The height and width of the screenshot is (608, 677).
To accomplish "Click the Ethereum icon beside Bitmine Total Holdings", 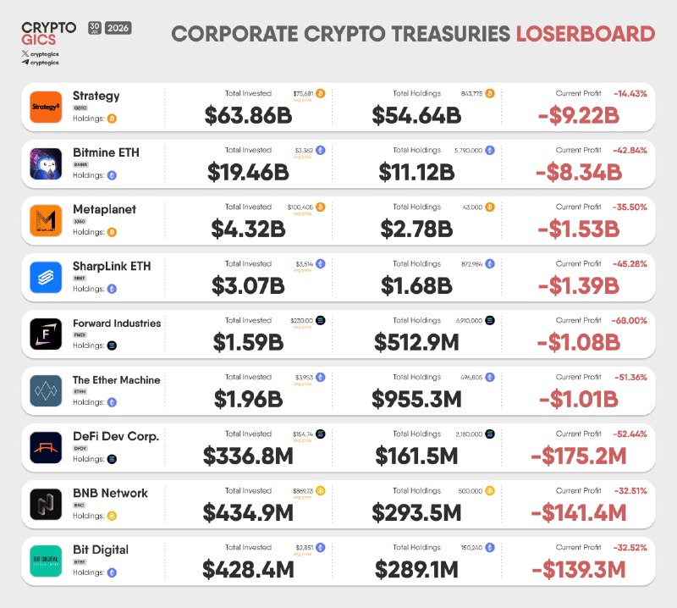I will pyautogui.click(x=490, y=151).
